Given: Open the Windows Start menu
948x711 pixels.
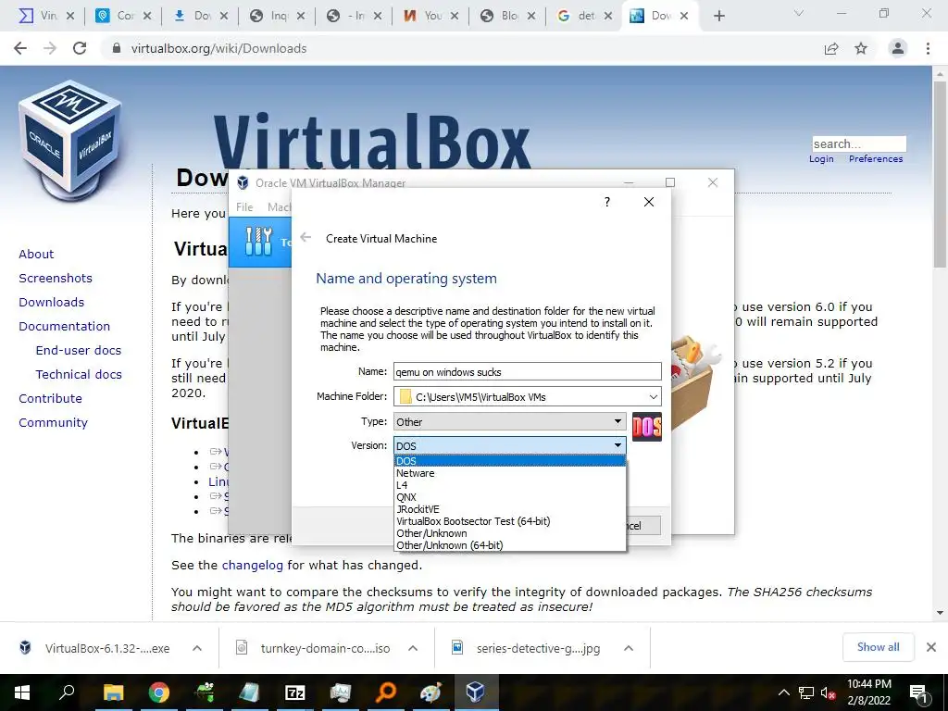Looking at the screenshot, I should 22,692.
